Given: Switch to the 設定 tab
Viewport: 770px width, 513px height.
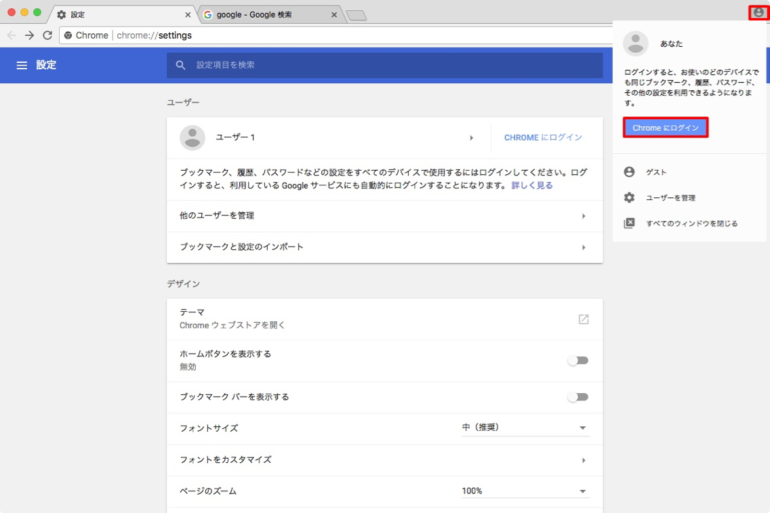Looking at the screenshot, I should pyautogui.click(x=123, y=15).
